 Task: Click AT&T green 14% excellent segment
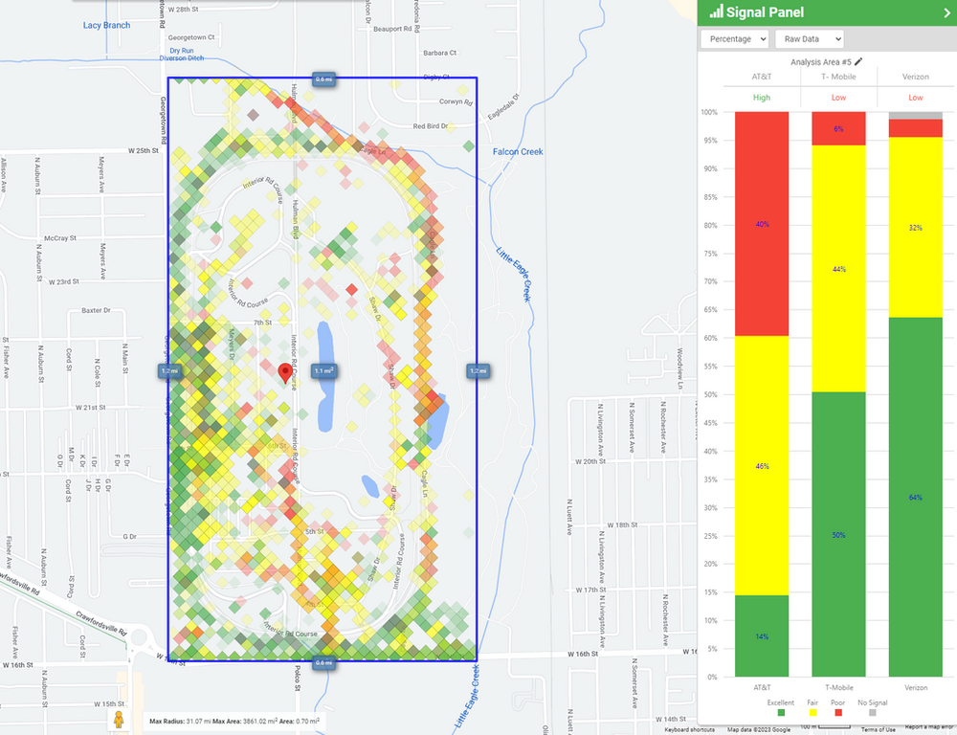click(x=762, y=636)
